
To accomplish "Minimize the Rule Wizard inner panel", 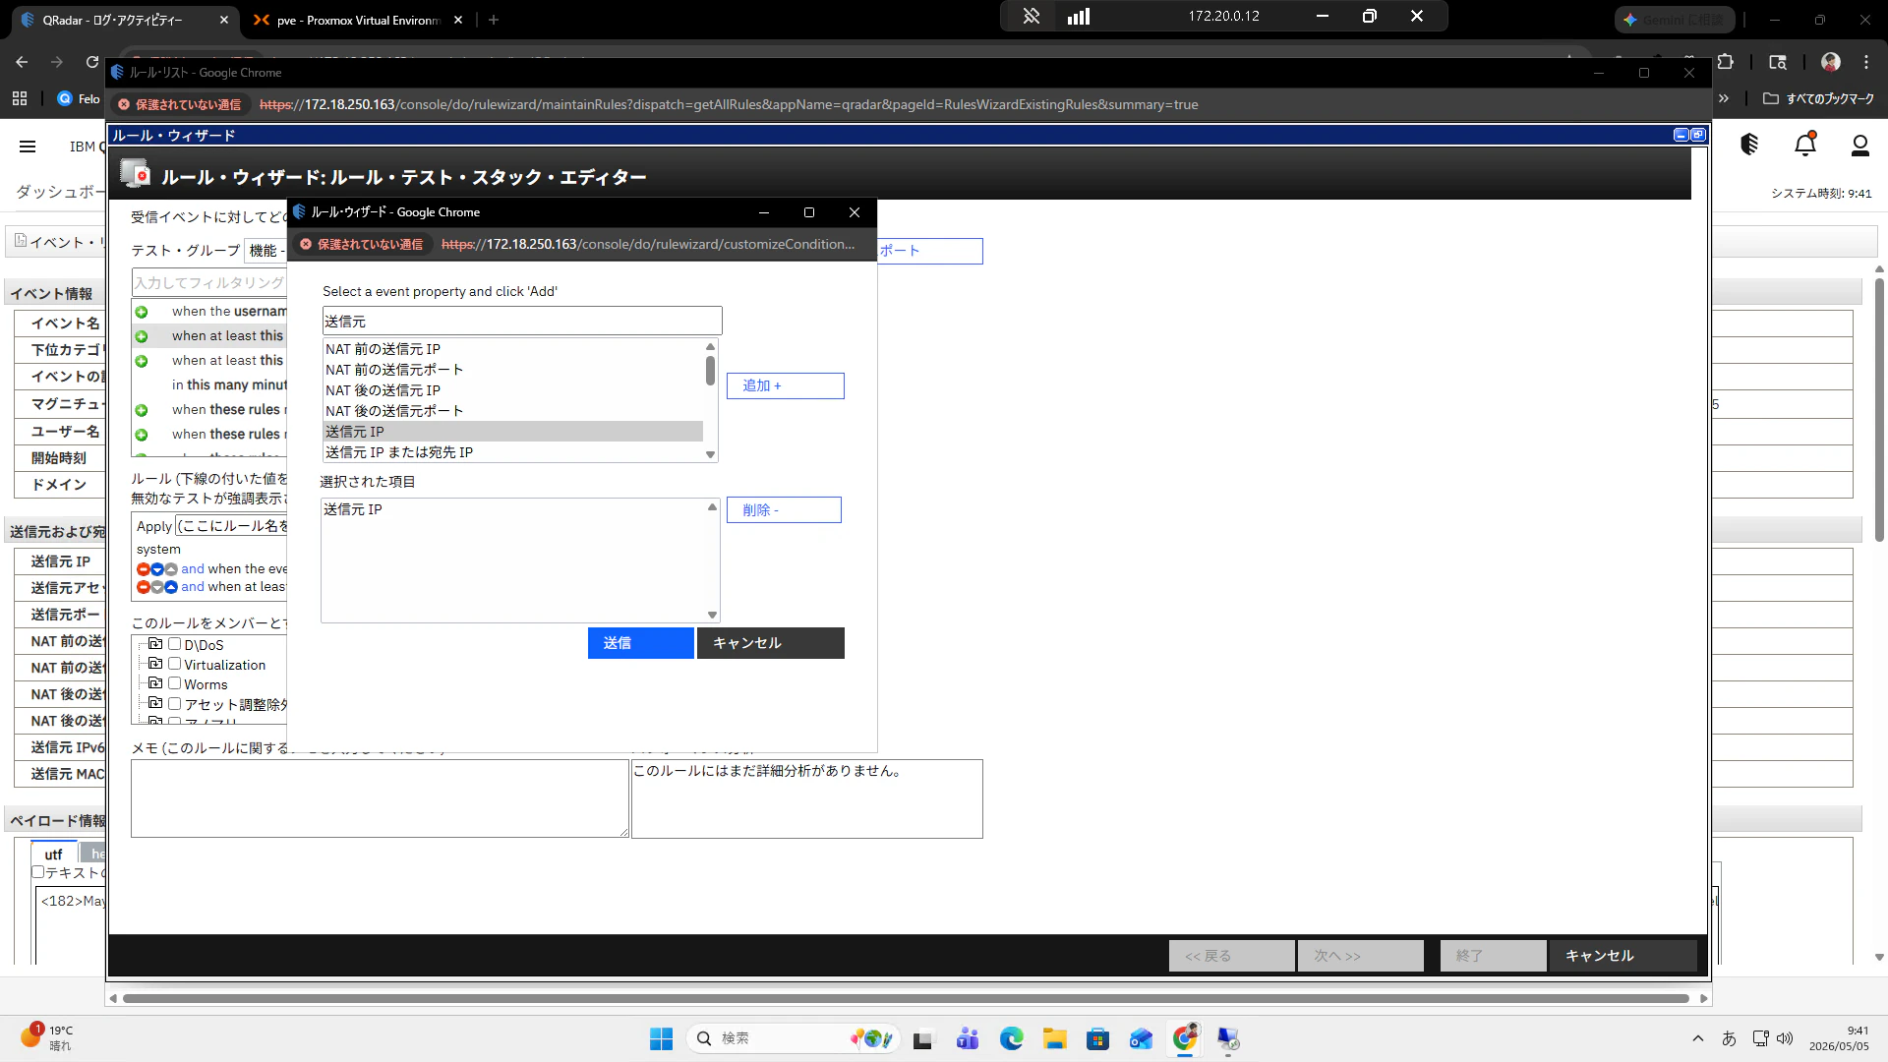I will point(1681,135).
